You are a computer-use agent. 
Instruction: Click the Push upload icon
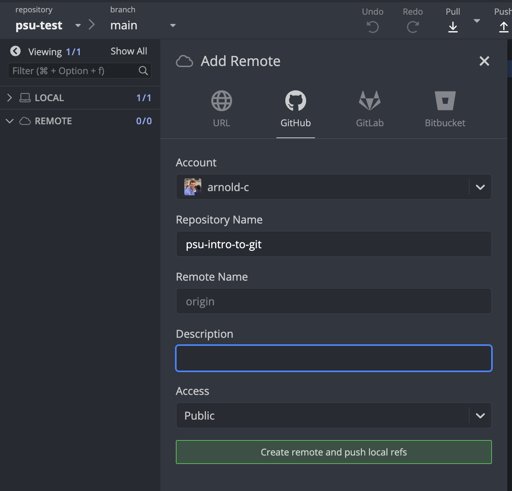pyautogui.click(x=504, y=27)
